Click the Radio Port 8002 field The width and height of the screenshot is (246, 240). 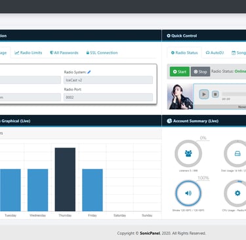coord(108,97)
